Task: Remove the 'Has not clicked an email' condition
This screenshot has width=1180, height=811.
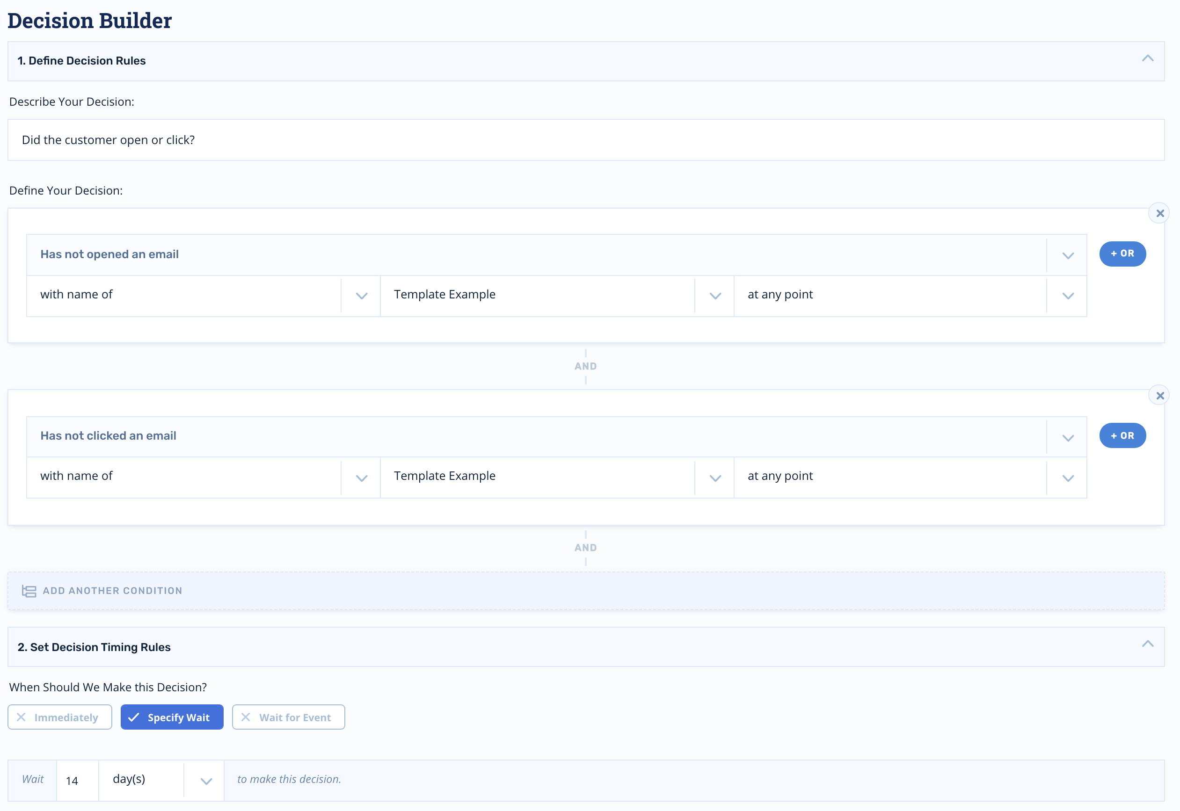Action: point(1159,395)
